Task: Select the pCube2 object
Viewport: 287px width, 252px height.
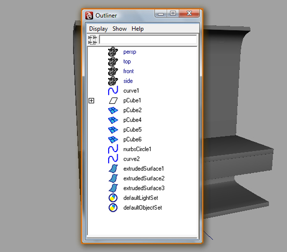Action: 132,110
